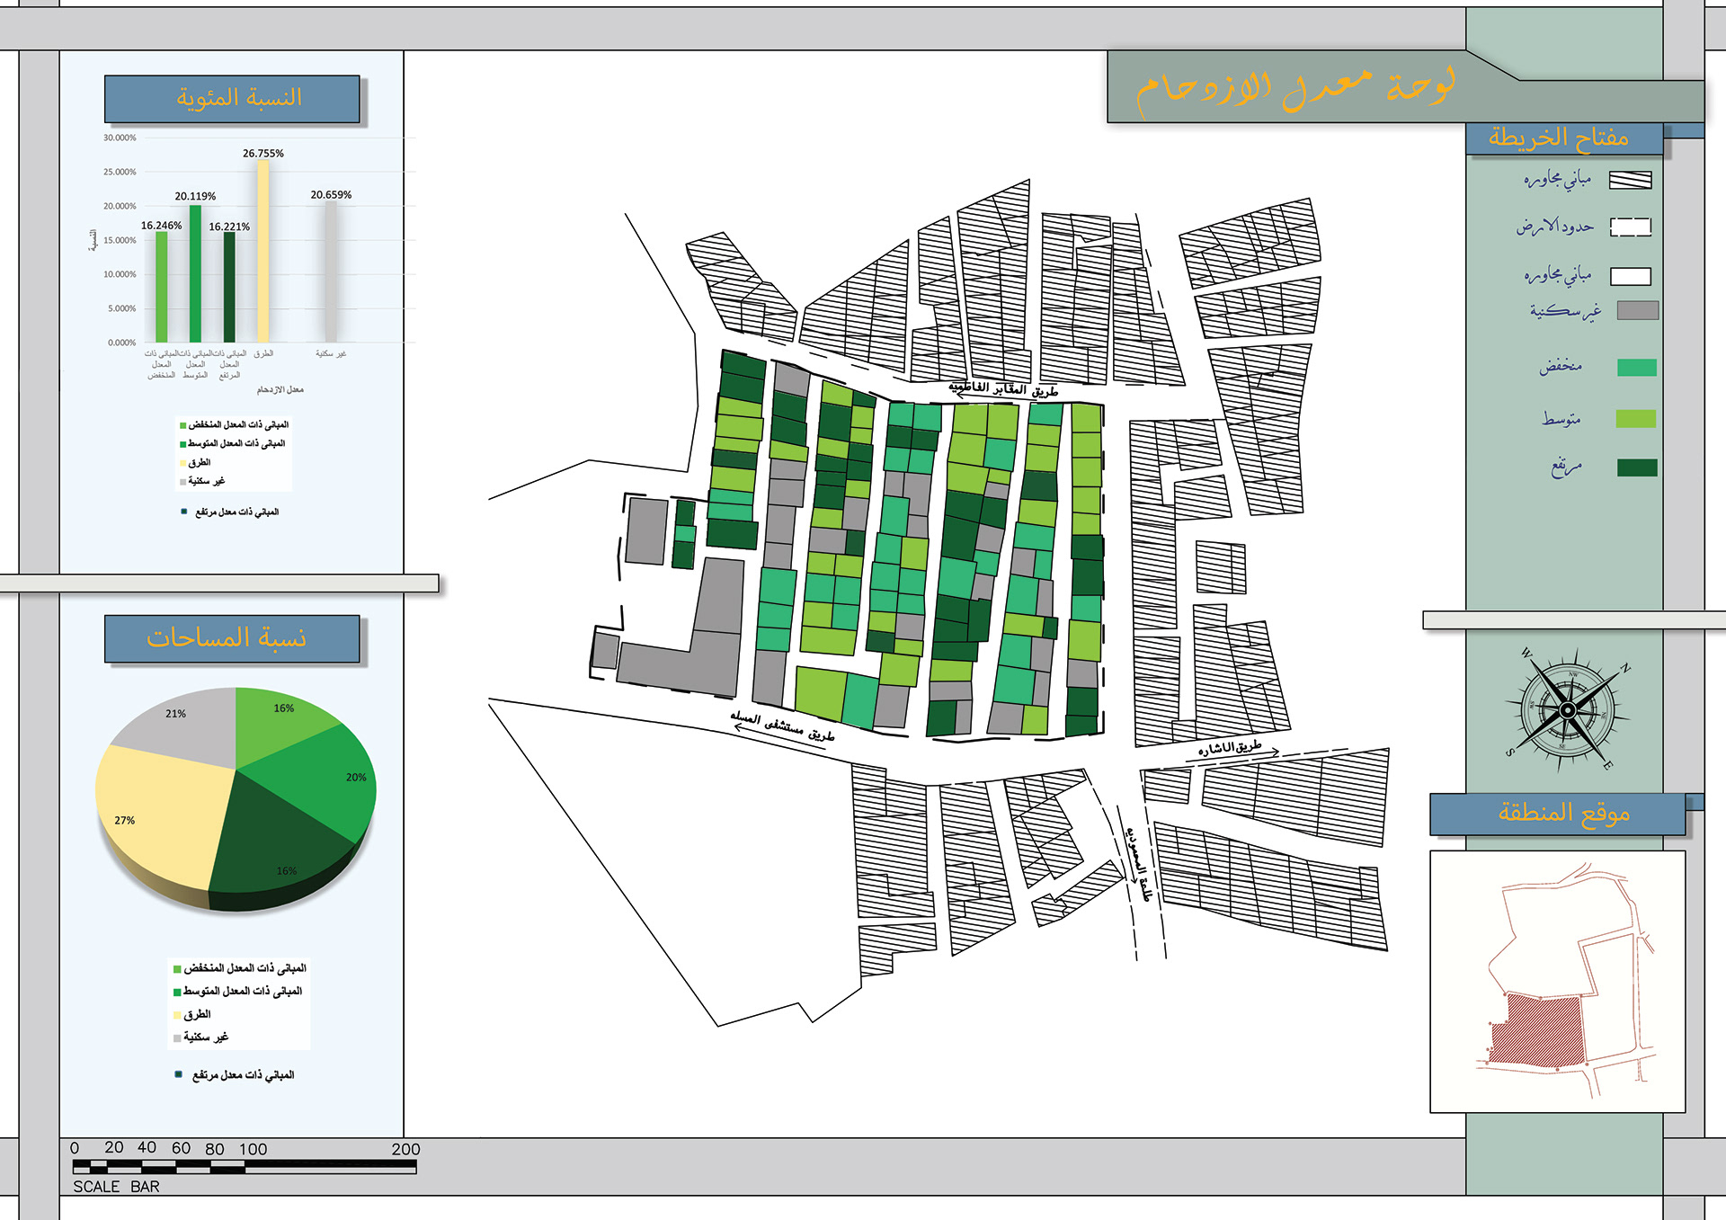This screenshot has height=1220, width=1726.
Task: Click the SCALE BAR graphic
Action: [x=244, y=1167]
